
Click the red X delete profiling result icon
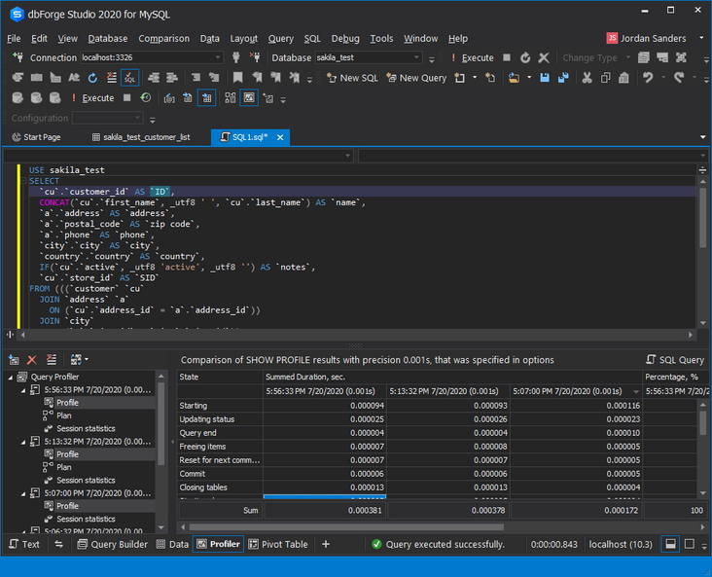point(32,360)
